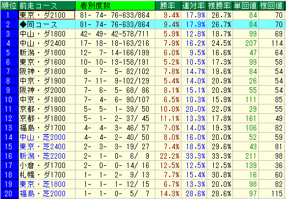This screenshot has width=286, height=199.
Task: Select the blue 東京・芝1800 course cell
Action: click(x=47, y=184)
